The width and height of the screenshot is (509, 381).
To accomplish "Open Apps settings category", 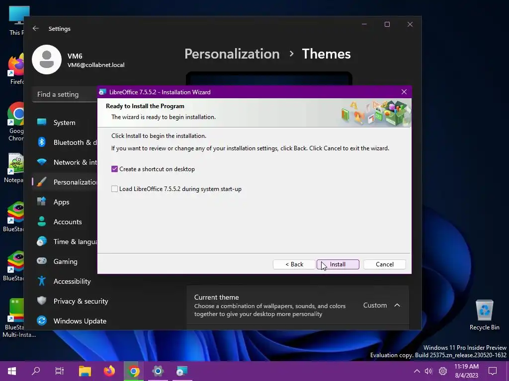I will 65,202.
